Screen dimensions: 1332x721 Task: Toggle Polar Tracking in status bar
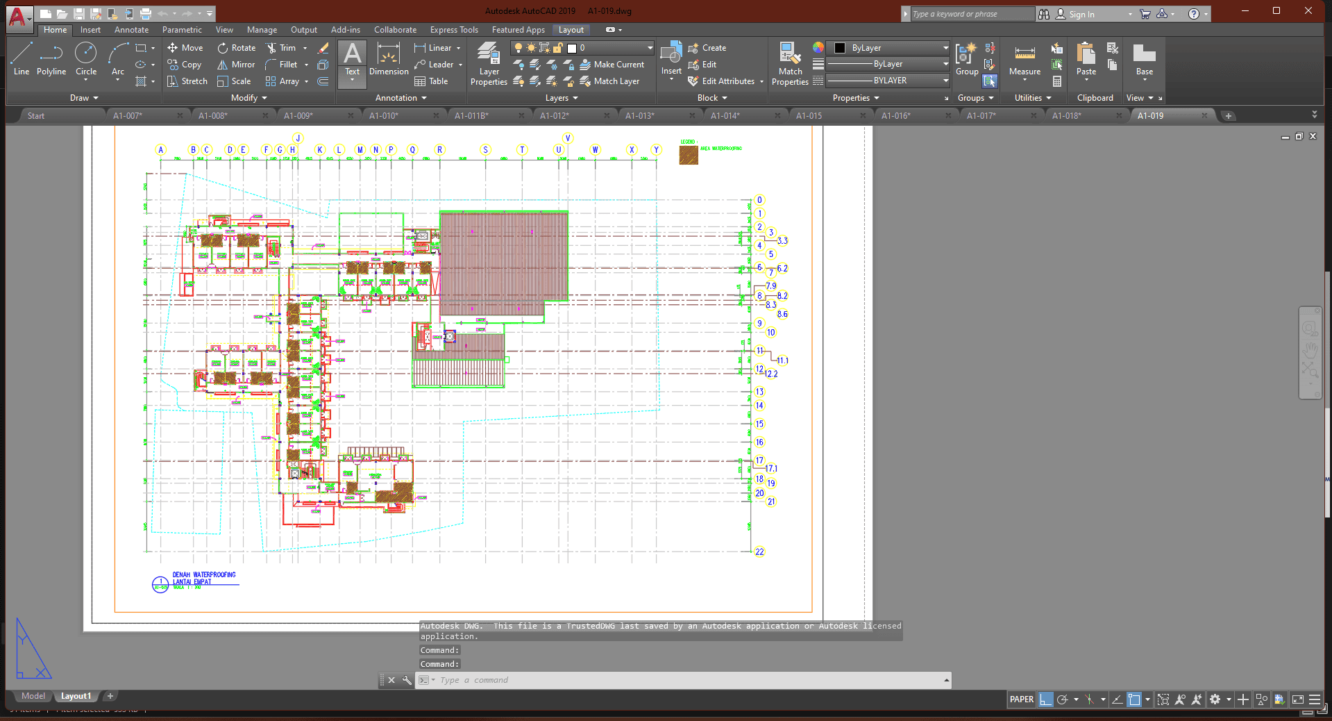point(1062,699)
